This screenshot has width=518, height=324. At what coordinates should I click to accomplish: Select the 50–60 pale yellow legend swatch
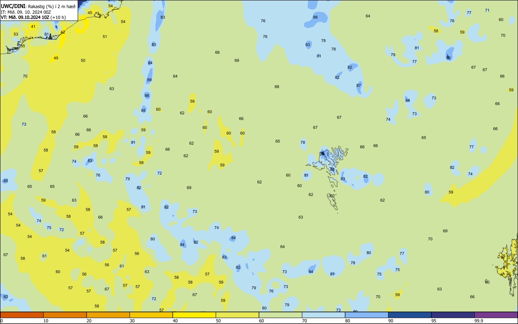tap(237, 315)
